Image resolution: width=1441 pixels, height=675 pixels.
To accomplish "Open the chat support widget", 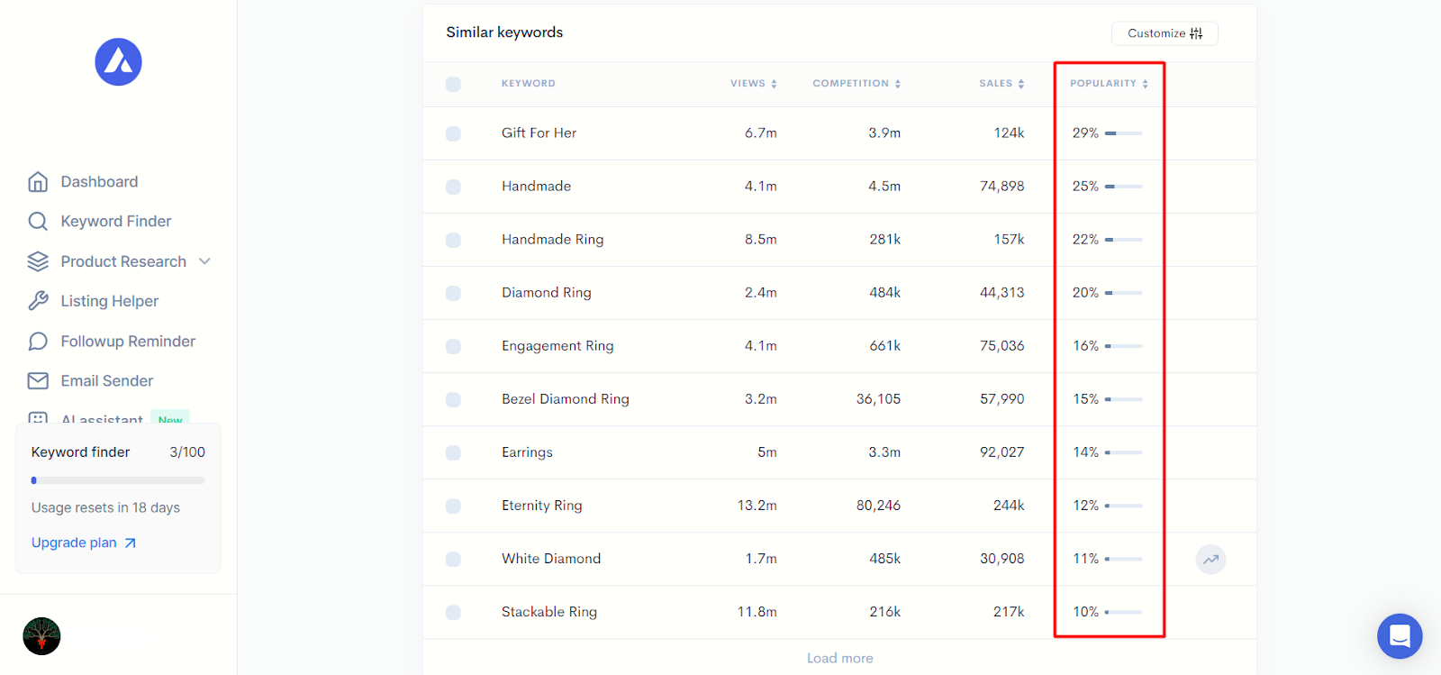I will coord(1399,636).
